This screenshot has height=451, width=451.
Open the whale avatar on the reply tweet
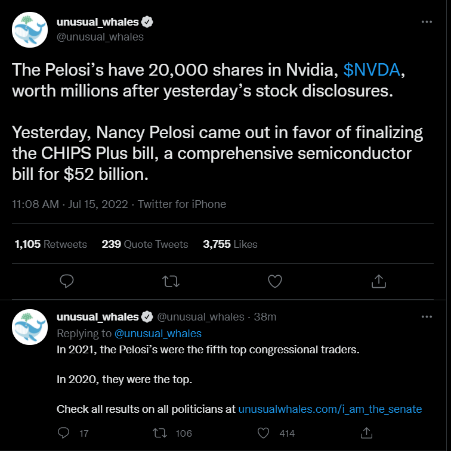click(30, 327)
